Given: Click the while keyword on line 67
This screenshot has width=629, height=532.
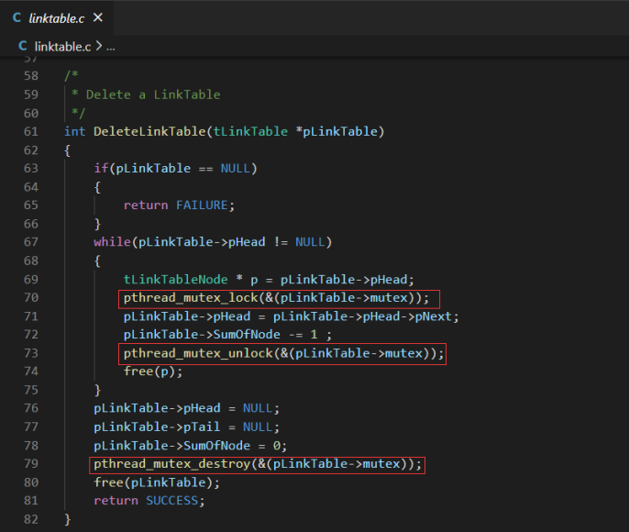Looking at the screenshot, I should click(112, 242).
